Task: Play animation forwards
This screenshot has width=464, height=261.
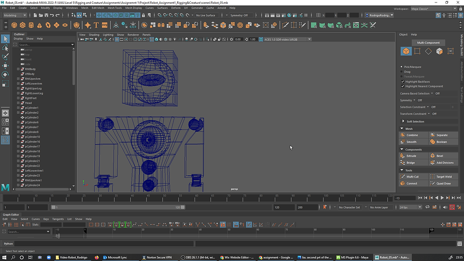Action: [x=442, y=198]
